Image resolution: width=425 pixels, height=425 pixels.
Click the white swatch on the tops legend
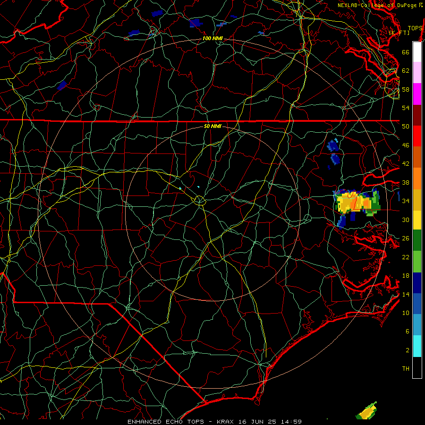[x=417, y=52]
